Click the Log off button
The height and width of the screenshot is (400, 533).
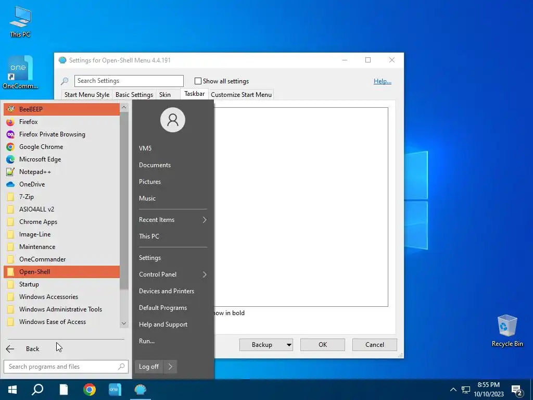coord(149,367)
